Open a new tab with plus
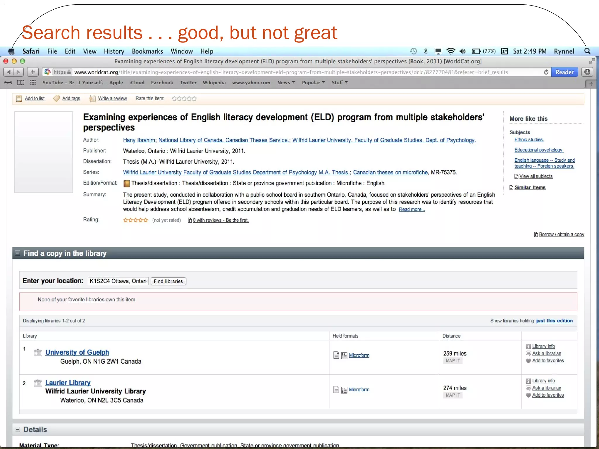The height and width of the screenshot is (449, 599). [591, 84]
